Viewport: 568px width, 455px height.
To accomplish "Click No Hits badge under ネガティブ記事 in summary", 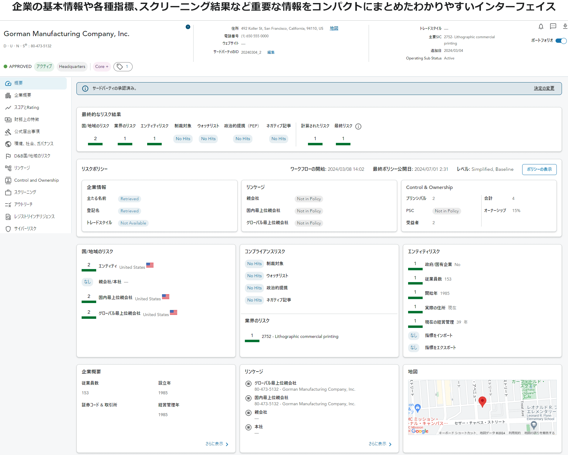I will 279,139.
